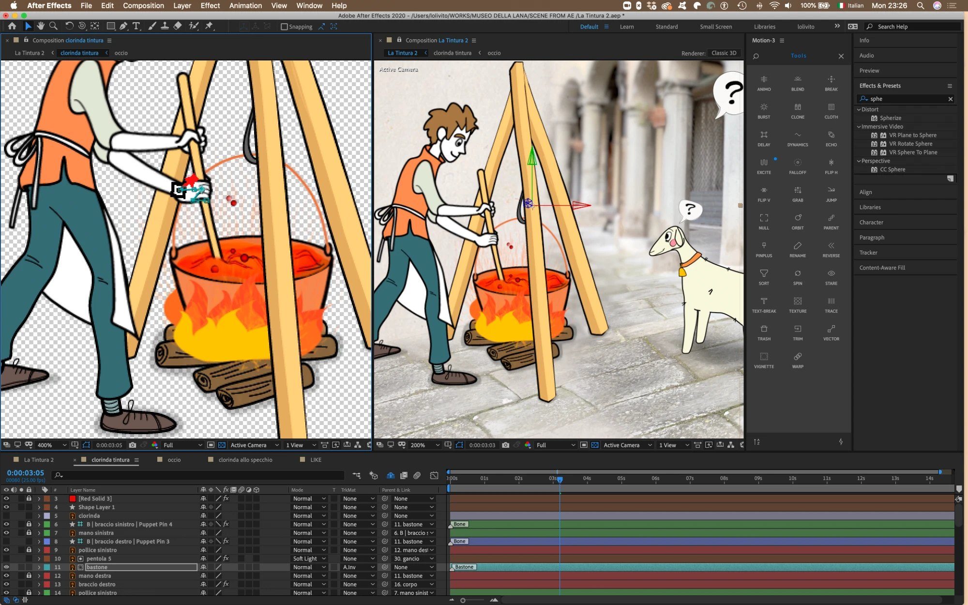Screen dimensions: 968x605
Task: Click the CLOTH tool in Motion-3
Action: (x=831, y=110)
